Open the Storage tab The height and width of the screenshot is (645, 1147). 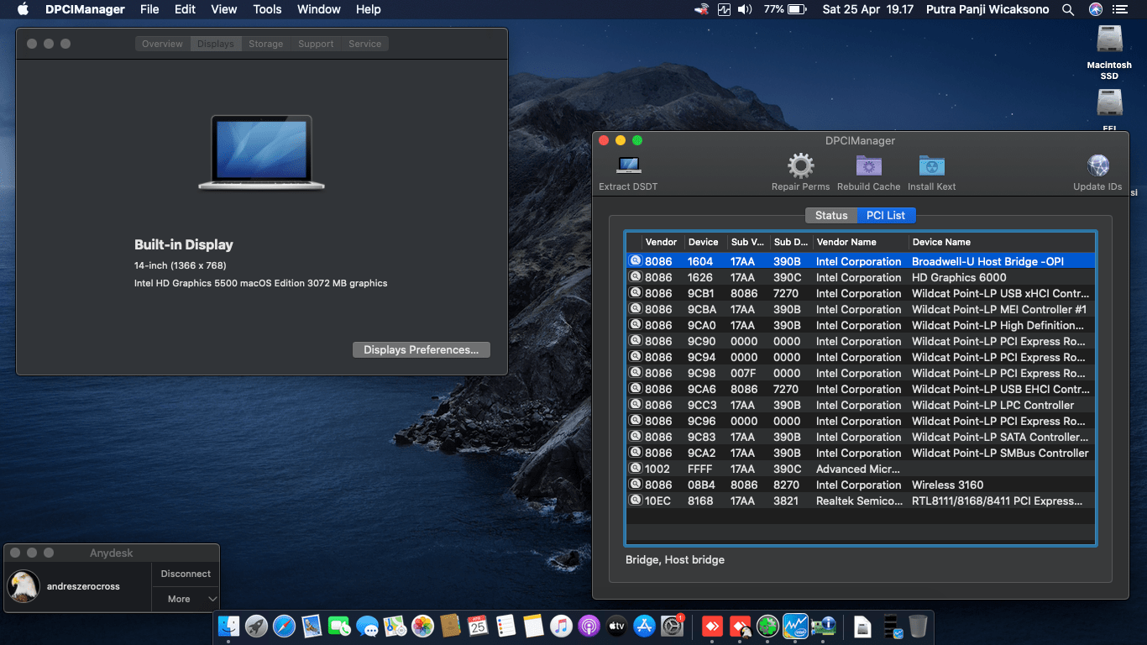pos(265,44)
